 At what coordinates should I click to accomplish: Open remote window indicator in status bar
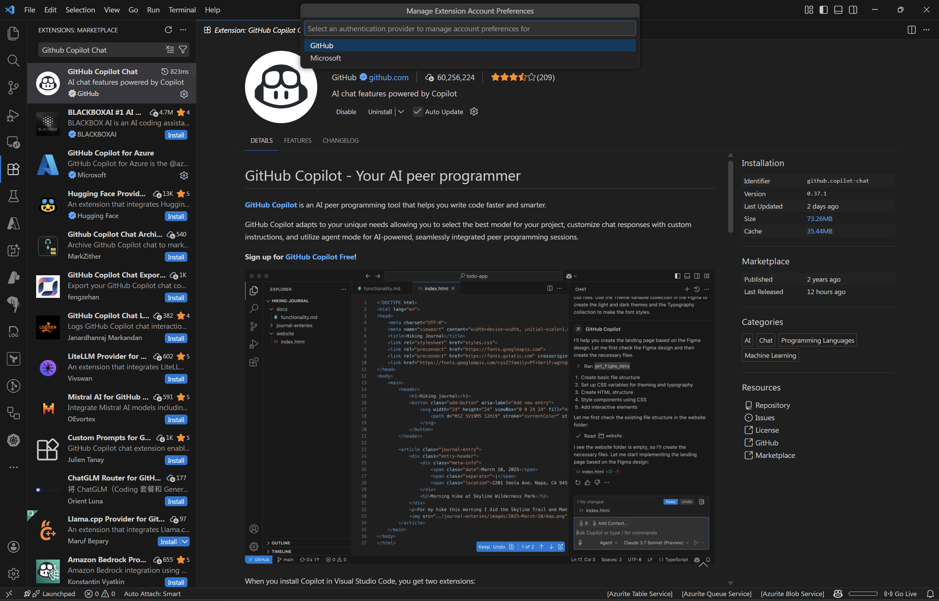click(x=9, y=593)
